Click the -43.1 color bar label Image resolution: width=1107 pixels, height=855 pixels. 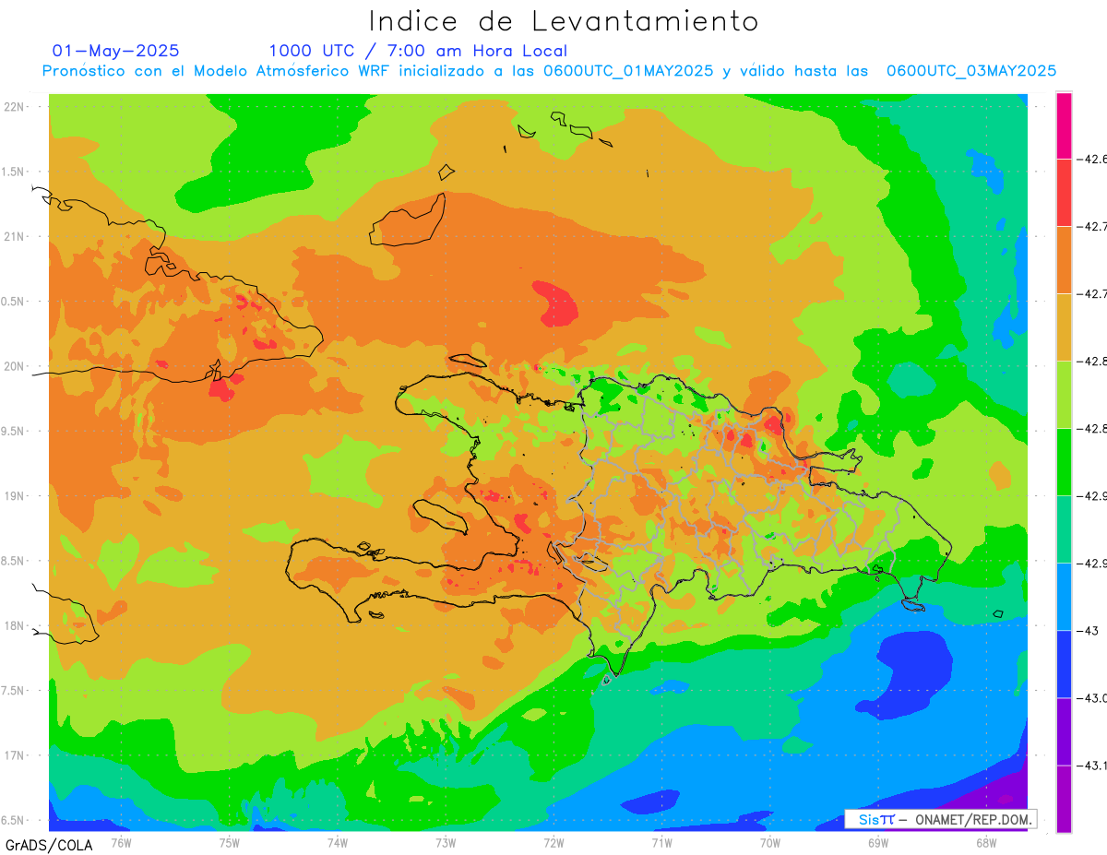[1093, 766]
